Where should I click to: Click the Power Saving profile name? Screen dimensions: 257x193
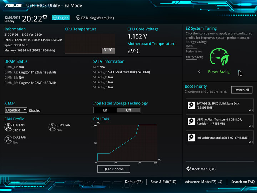pos(219,72)
